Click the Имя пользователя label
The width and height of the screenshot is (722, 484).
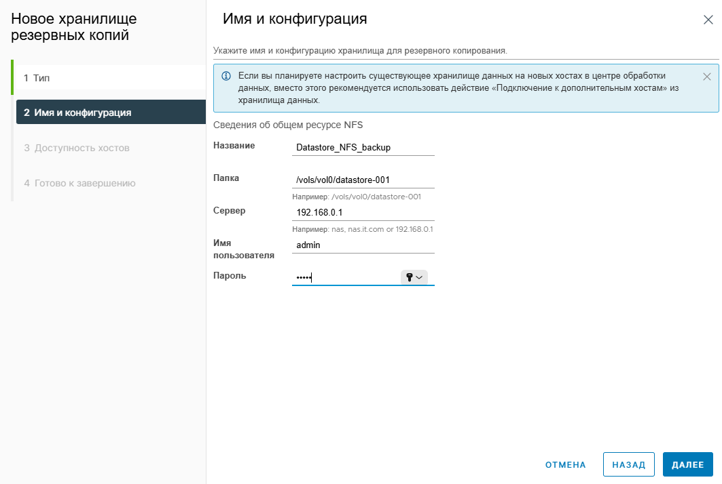click(x=244, y=249)
